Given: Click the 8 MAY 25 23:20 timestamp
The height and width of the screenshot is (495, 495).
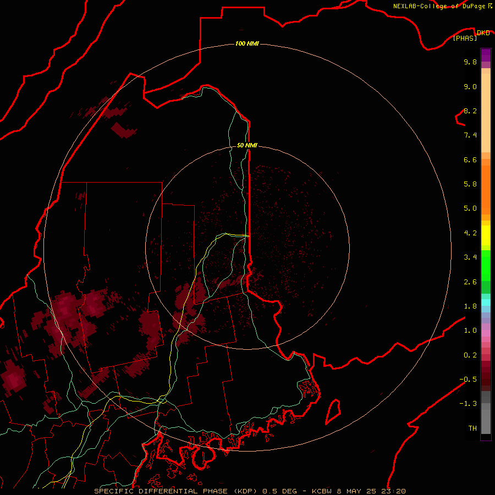Looking at the screenshot, I should click(371, 491).
